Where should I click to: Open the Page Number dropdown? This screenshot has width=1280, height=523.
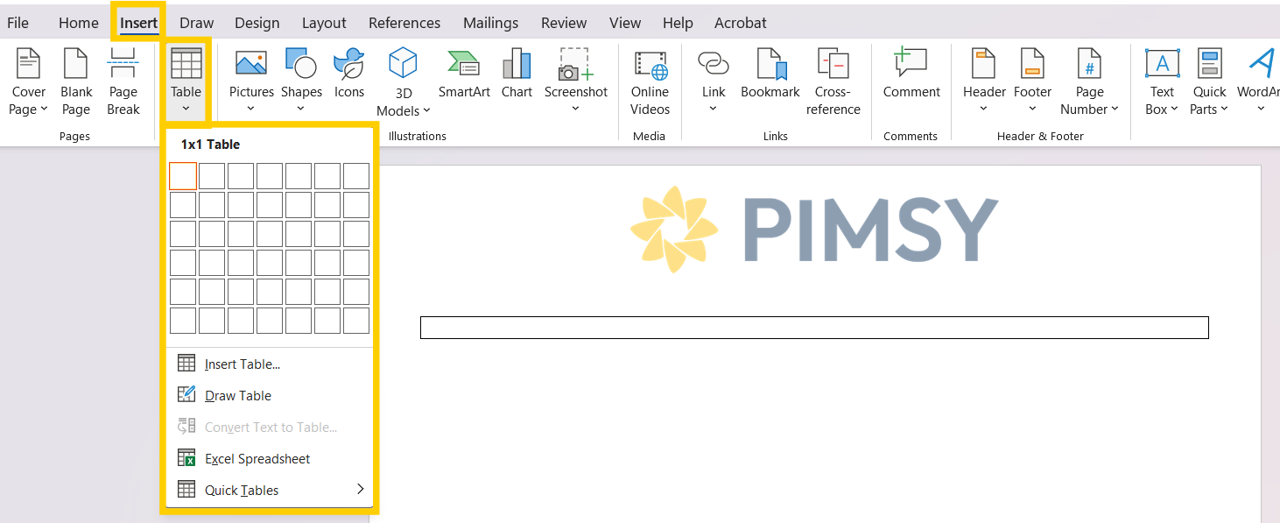[x=1089, y=79]
